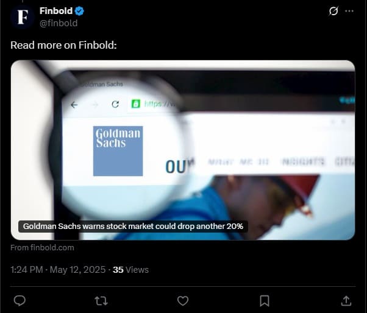The height and width of the screenshot is (313, 367).
Task: Open the 35 Views count
Action: point(130,270)
